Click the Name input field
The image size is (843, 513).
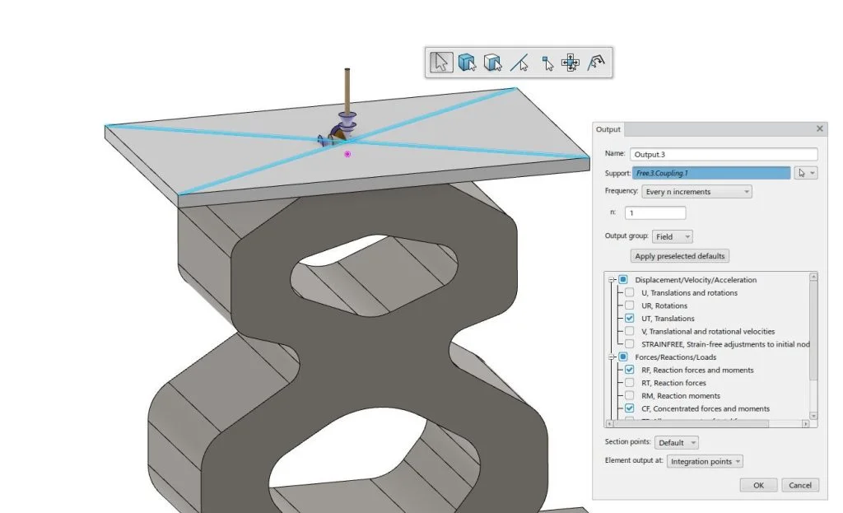click(723, 154)
